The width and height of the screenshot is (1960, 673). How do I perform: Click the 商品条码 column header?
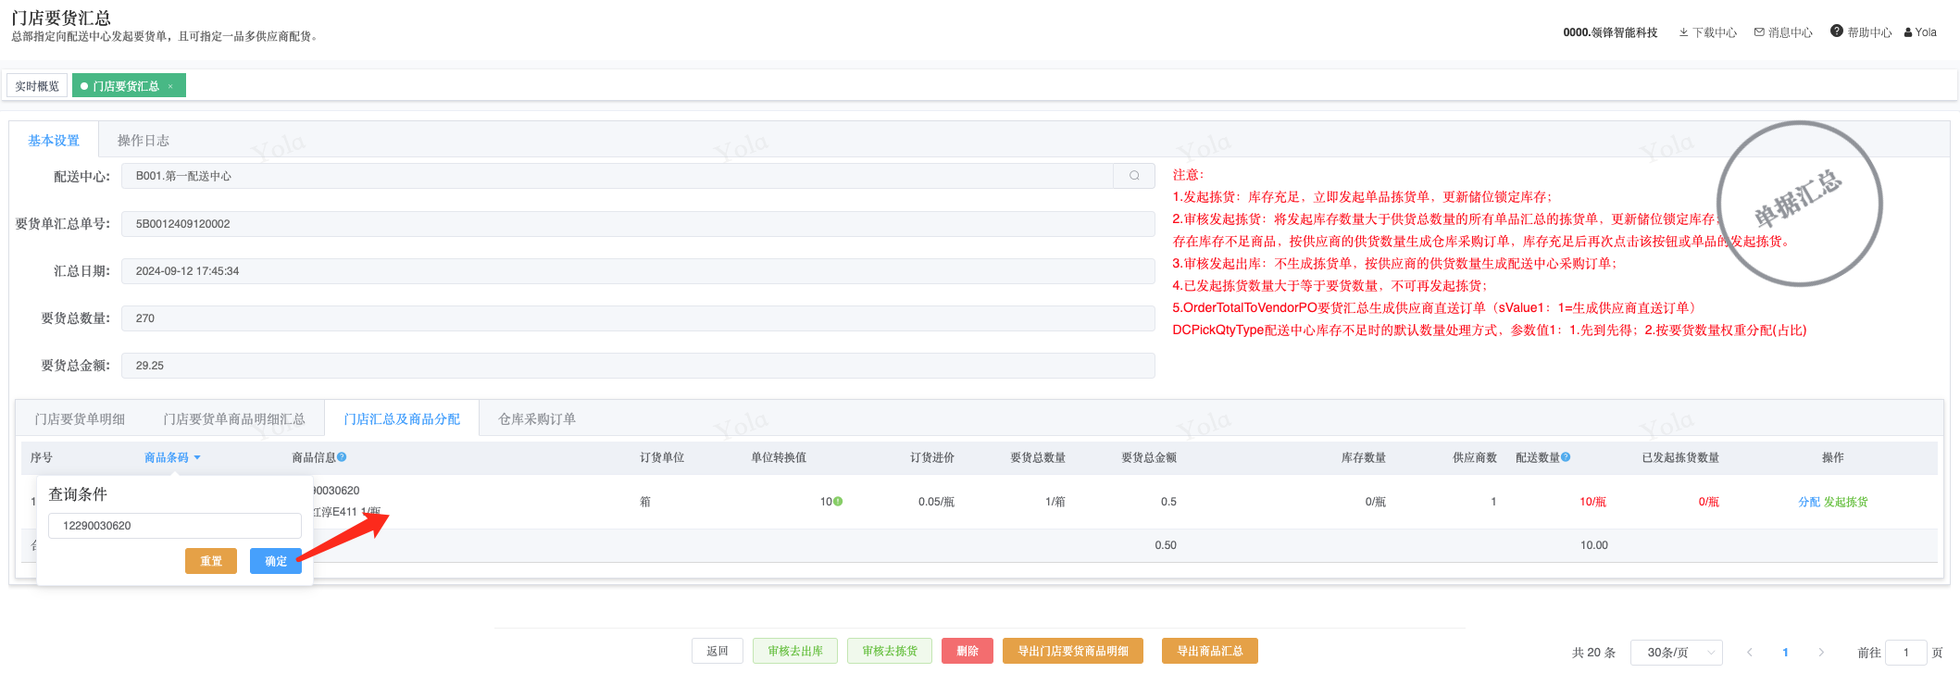pos(167,458)
